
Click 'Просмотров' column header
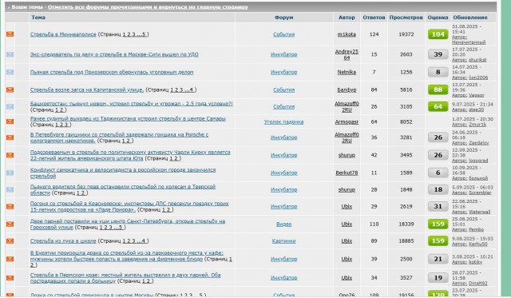[406, 18]
